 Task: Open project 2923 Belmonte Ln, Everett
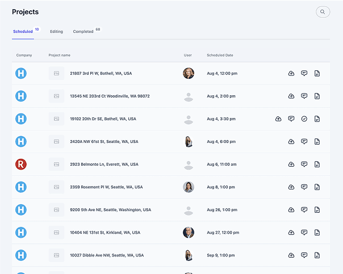click(x=104, y=165)
